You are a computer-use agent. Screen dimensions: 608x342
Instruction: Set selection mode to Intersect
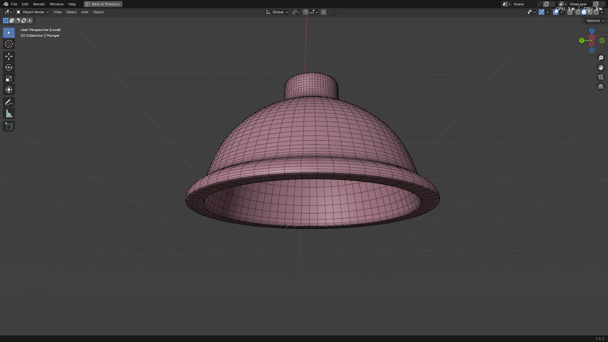coord(30,21)
